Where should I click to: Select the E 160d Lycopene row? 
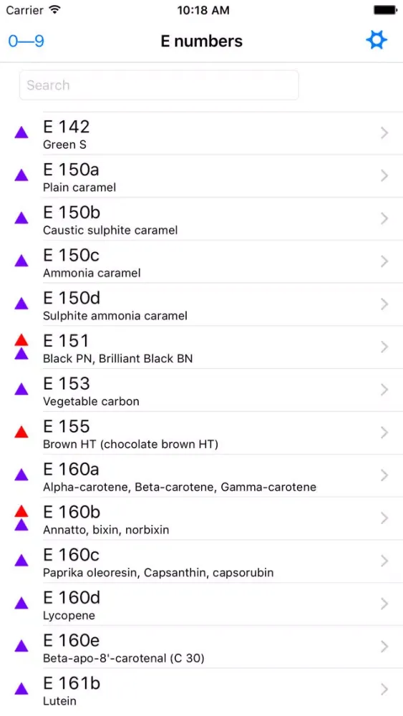click(201, 604)
